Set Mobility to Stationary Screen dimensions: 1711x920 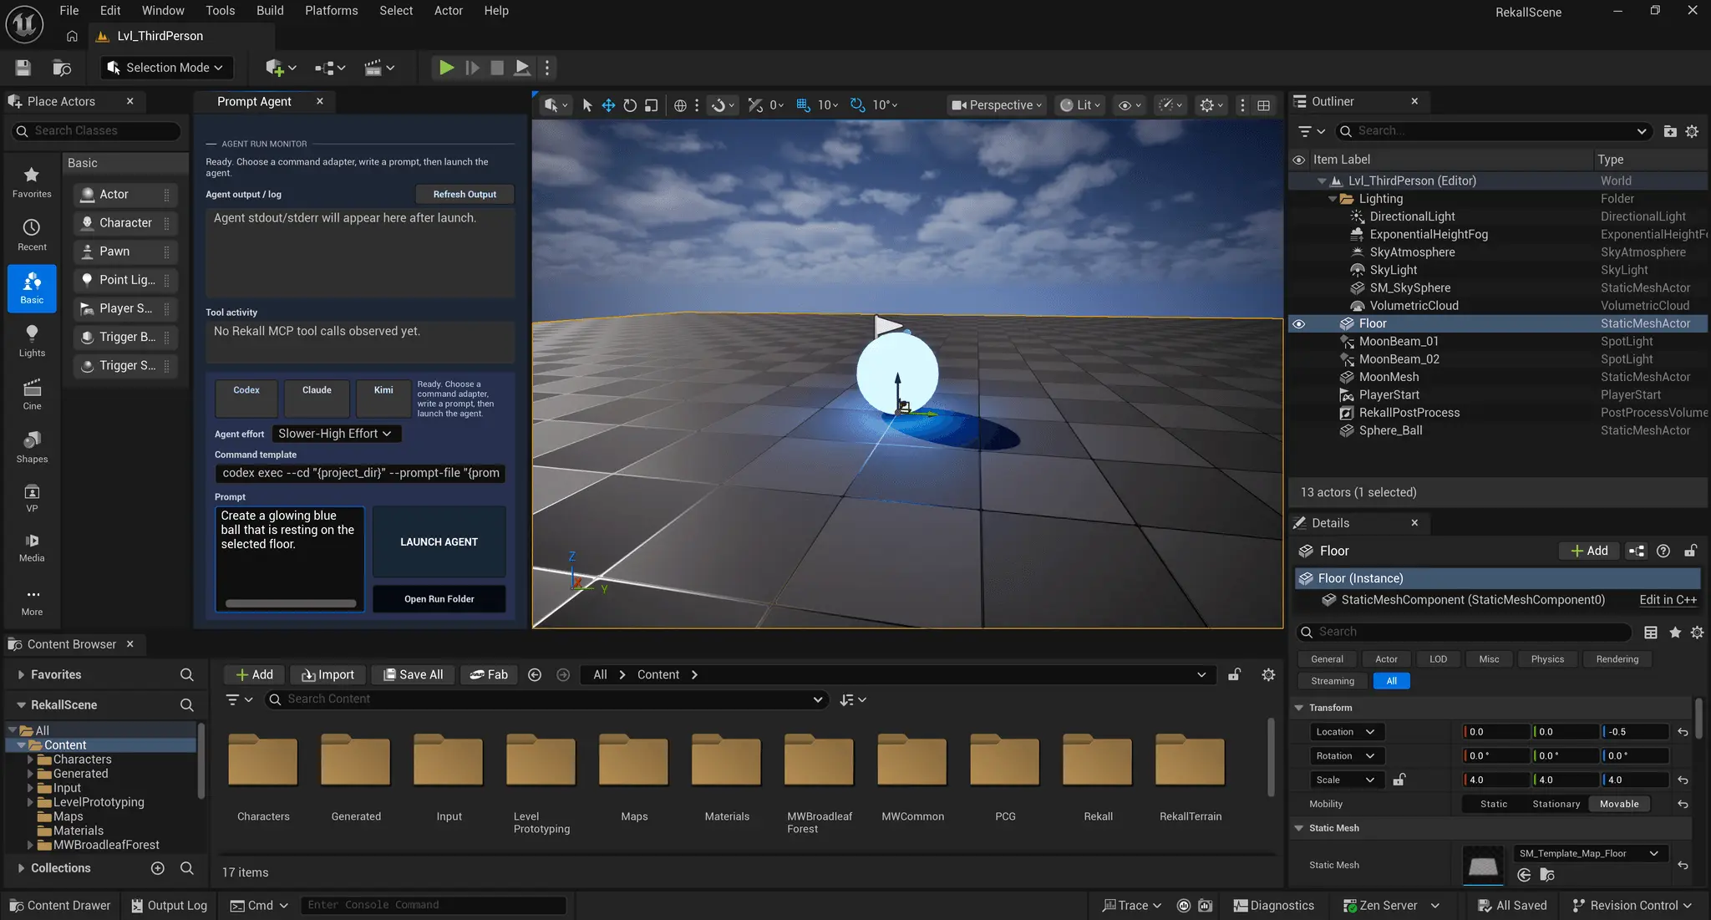[1556, 804]
